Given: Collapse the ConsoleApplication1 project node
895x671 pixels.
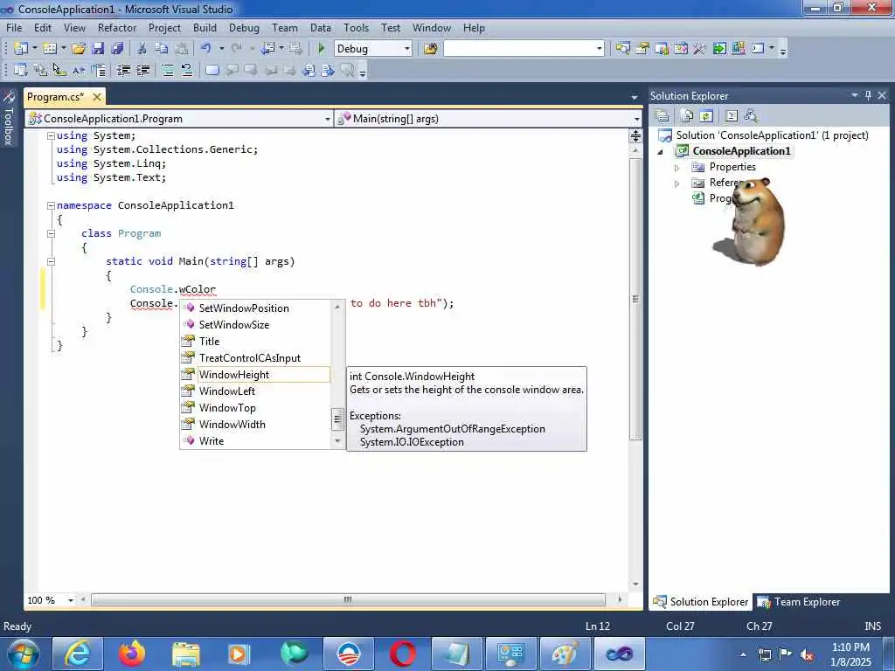Looking at the screenshot, I should (x=661, y=152).
